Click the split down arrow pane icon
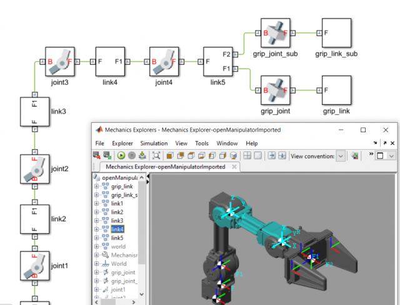 pyautogui.click(x=282, y=155)
